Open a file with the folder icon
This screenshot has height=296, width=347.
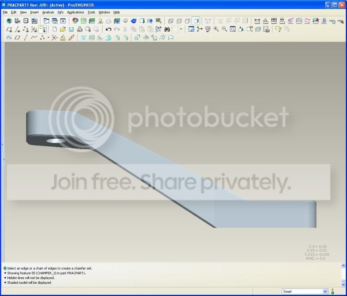[x=63, y=29]
